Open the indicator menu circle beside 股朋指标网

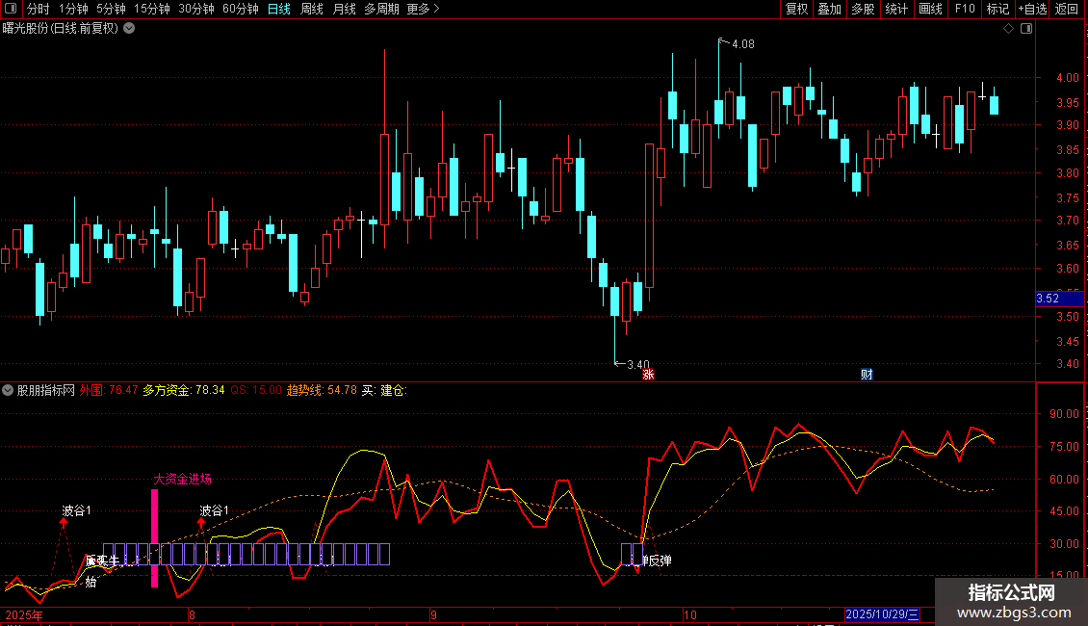(x=8, y=390)
